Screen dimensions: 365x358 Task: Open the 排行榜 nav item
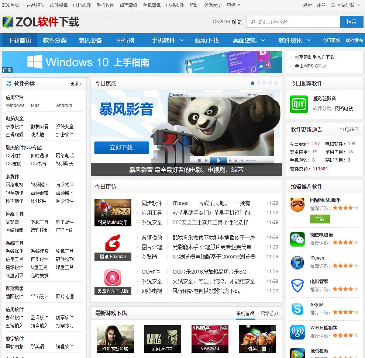[x=126, y=40]
